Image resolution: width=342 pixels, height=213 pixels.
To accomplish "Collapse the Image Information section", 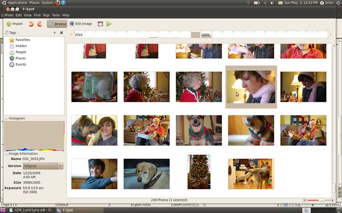I will 6,154.
